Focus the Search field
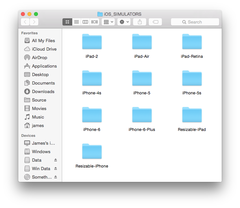 pyautogui.click(x=195, y=22)
